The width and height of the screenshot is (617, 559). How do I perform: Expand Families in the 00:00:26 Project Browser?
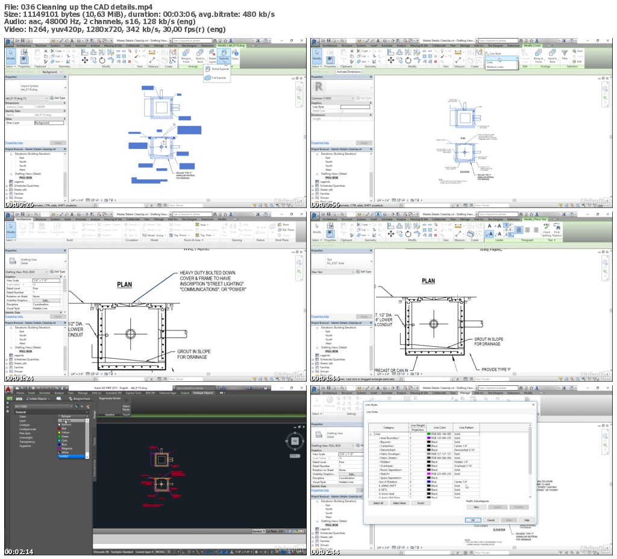tap(7, 194)
